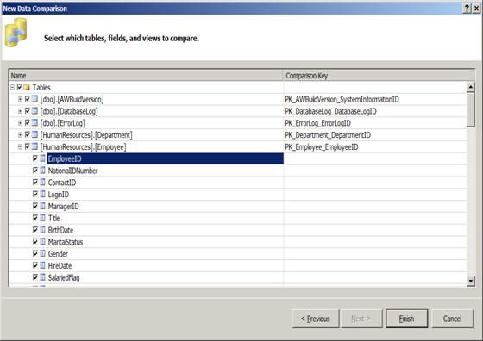Click the Tables folder icon
The image size is (483, 341).
coord(27,87)
